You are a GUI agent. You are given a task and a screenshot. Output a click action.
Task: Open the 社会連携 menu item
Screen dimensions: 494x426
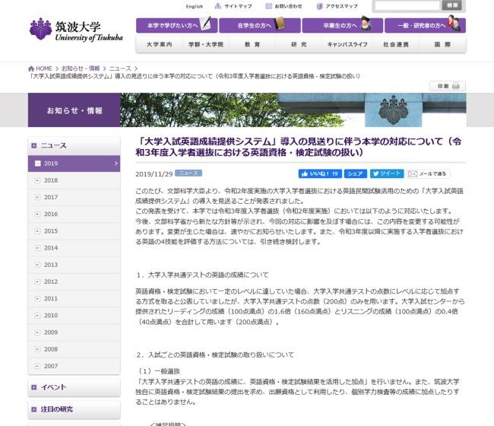(396, 44)
